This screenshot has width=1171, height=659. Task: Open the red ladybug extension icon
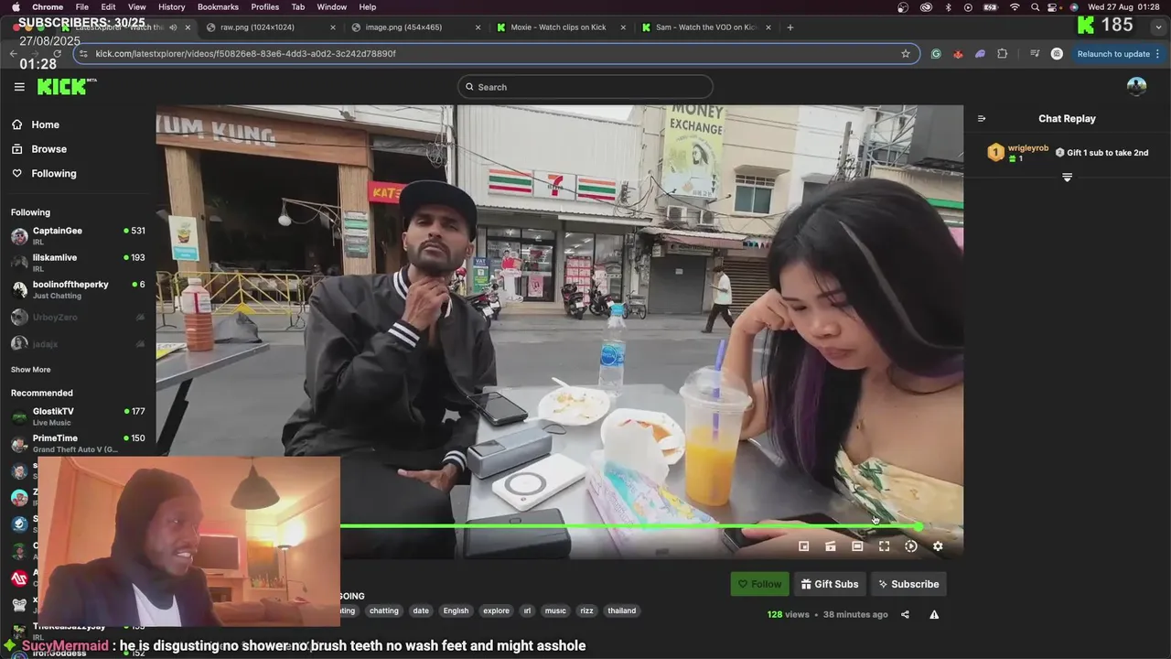click(958, 54)
